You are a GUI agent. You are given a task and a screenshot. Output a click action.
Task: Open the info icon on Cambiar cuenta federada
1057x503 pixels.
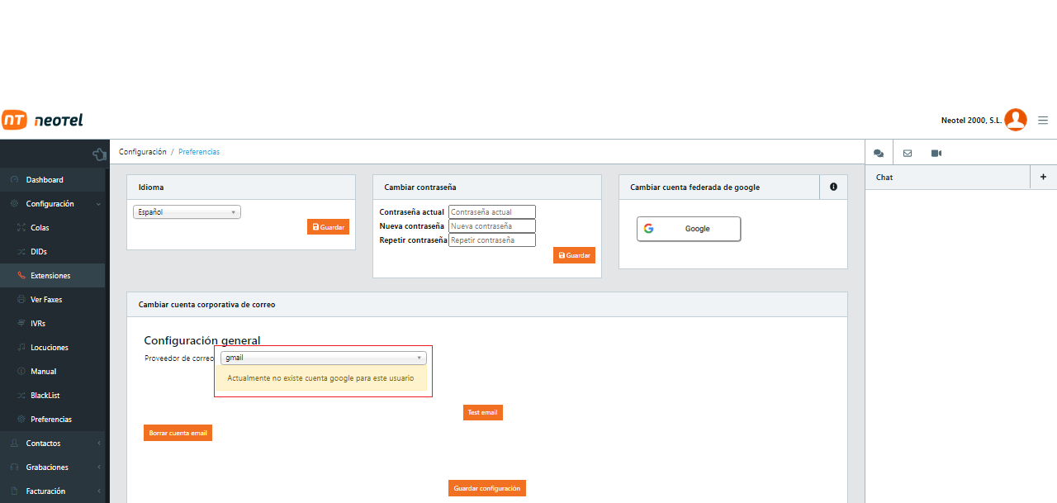point(833,187)
